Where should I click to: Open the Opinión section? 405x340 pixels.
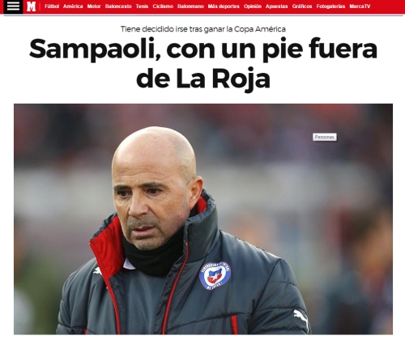pos(253,6)
